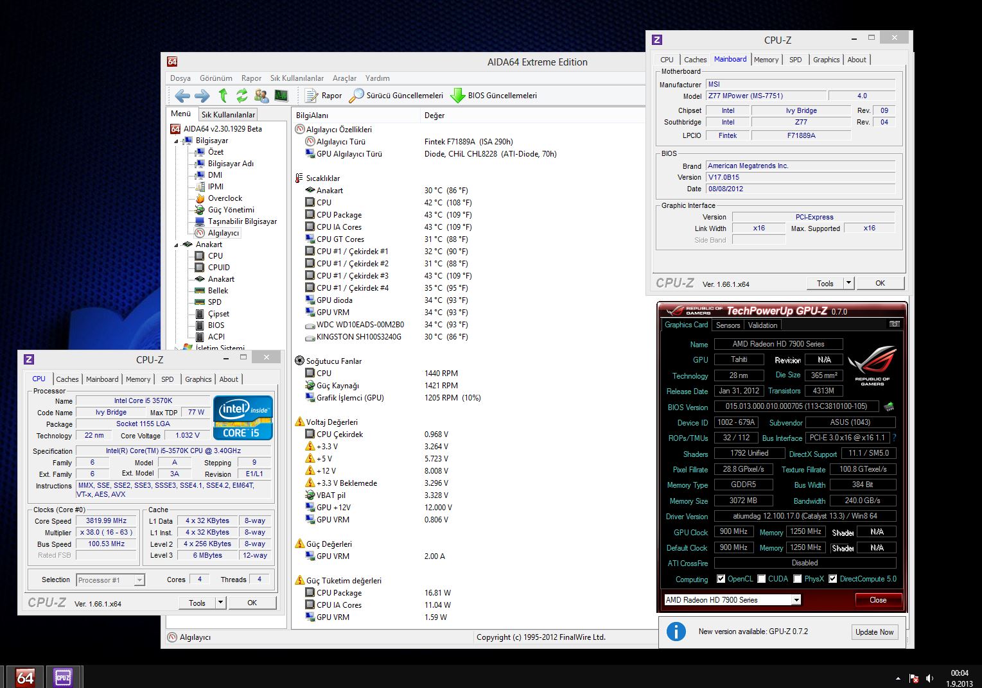Open Sürücü Güncellemeleri in the toolbar
982x688 pixels.
pyautogui.click(x=396, y=96)
